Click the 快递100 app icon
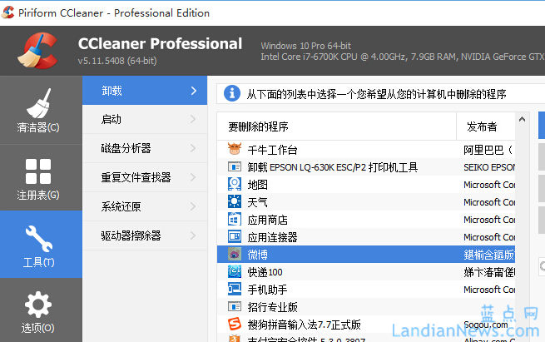The width and height of the screenshot is (545, 342). tap(235, 272)
